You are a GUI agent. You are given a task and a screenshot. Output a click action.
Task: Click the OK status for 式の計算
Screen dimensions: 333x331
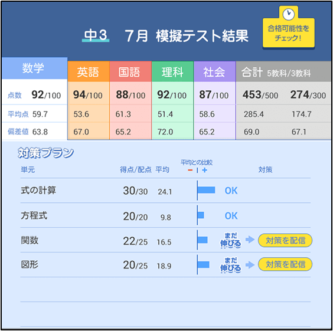click(x=231, y=191)
